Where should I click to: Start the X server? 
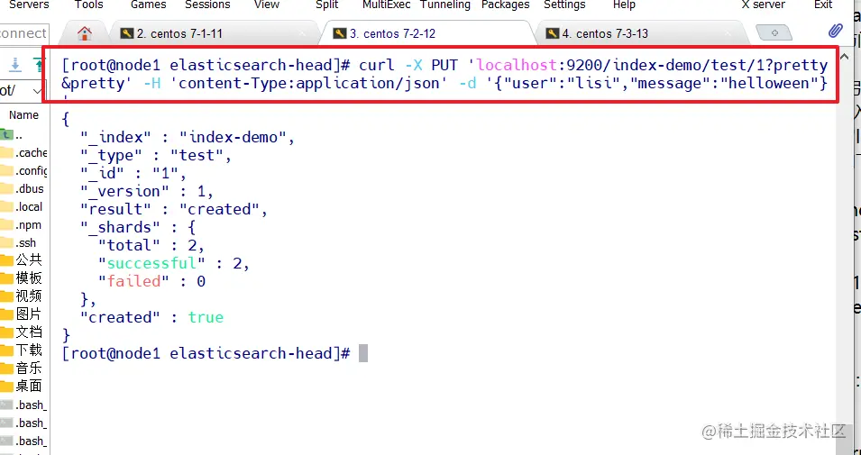pyautogui.click(x=764, y=5)
